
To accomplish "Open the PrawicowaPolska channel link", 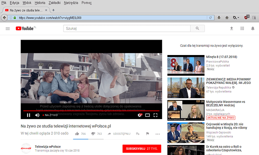I will pyautogui.click(x=217, y=62).
